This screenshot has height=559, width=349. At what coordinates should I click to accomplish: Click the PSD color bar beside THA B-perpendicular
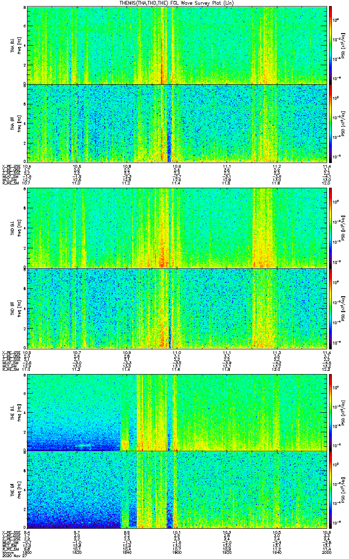point(330,45)
